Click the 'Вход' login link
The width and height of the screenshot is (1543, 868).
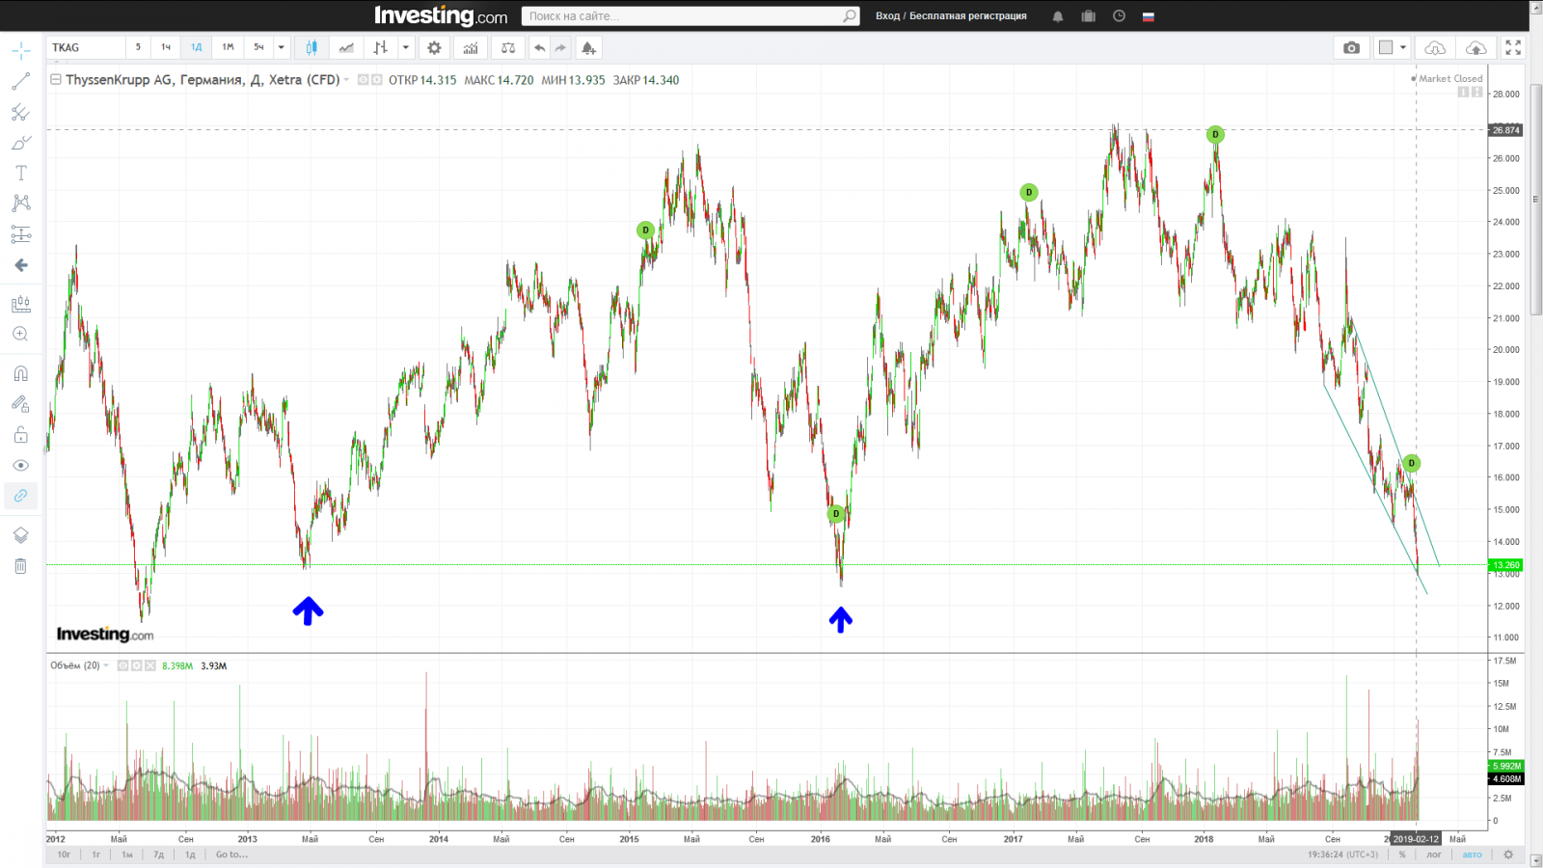(x=887, y=16)
